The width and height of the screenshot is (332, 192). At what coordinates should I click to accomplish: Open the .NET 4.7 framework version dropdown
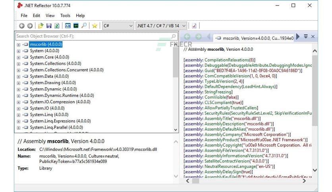161,26
